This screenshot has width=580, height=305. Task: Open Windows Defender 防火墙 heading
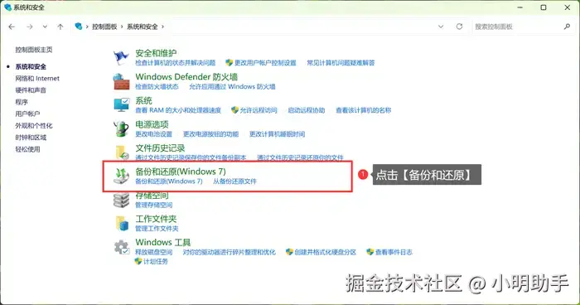coord(186,77)
